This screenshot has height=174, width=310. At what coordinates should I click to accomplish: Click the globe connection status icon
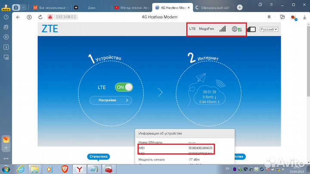coord(237,29)
